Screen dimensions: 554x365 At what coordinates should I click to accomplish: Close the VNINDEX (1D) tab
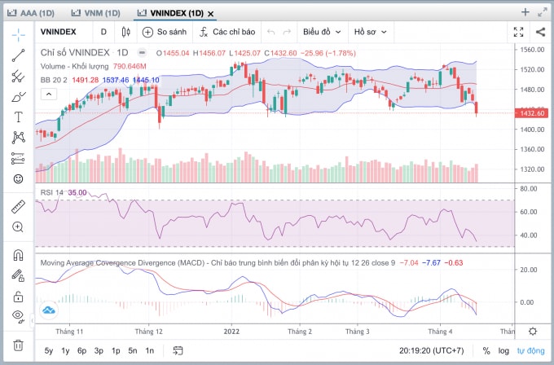point(210,14)
